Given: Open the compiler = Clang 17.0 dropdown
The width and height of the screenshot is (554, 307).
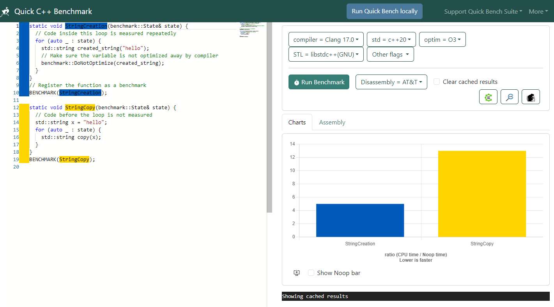Looking at the screenshot, I should tap(326, 40).
